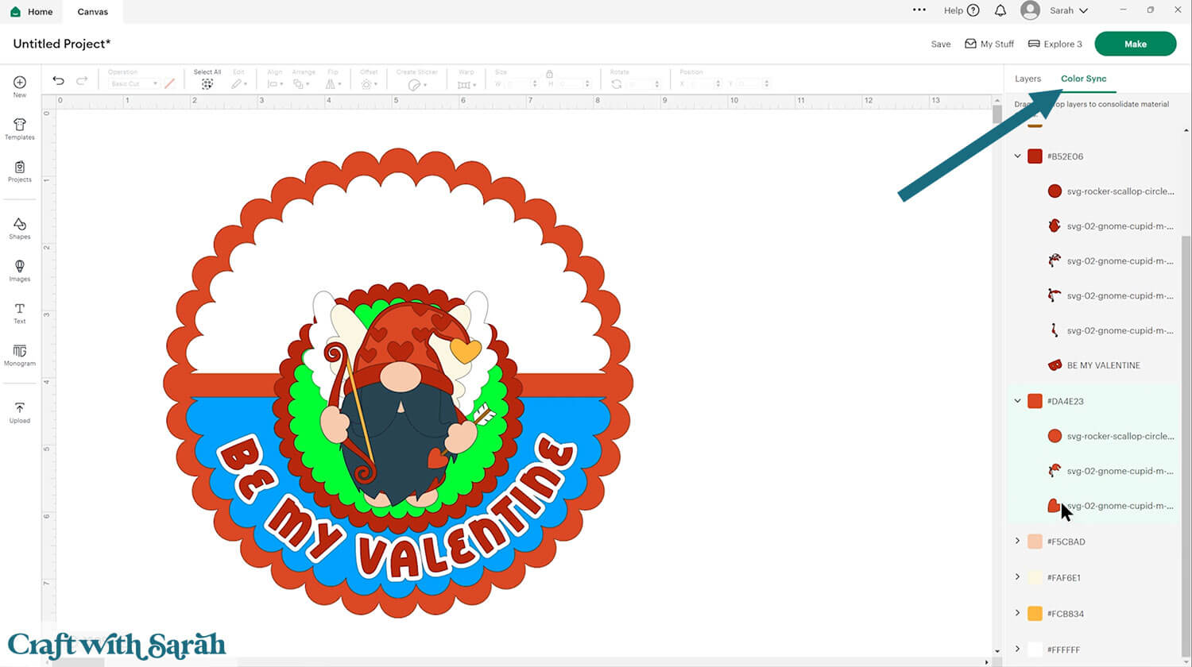Click the Upload icon
The height and width of the screenshot is (667, 1192).
20,412
